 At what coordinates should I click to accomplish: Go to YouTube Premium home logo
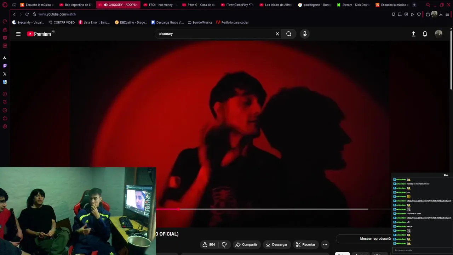[x=39, y=34]
